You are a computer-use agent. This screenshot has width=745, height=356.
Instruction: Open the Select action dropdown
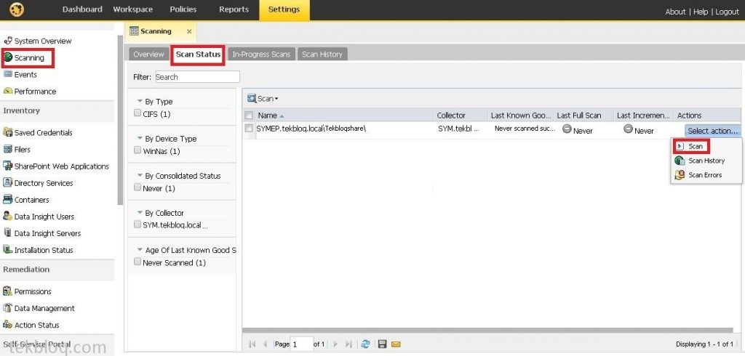(x=712, y=131)
